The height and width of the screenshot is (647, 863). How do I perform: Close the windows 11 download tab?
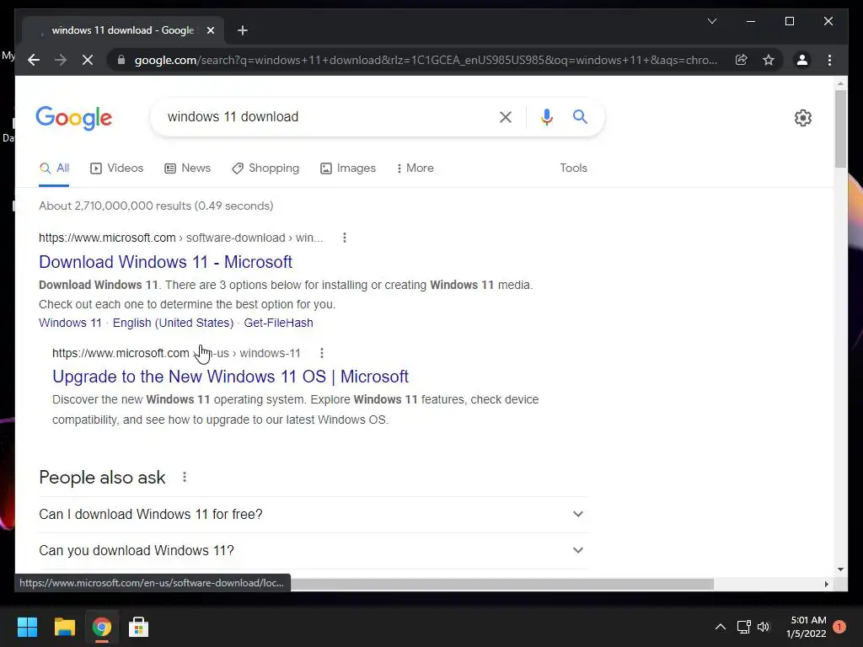[210, 30]
